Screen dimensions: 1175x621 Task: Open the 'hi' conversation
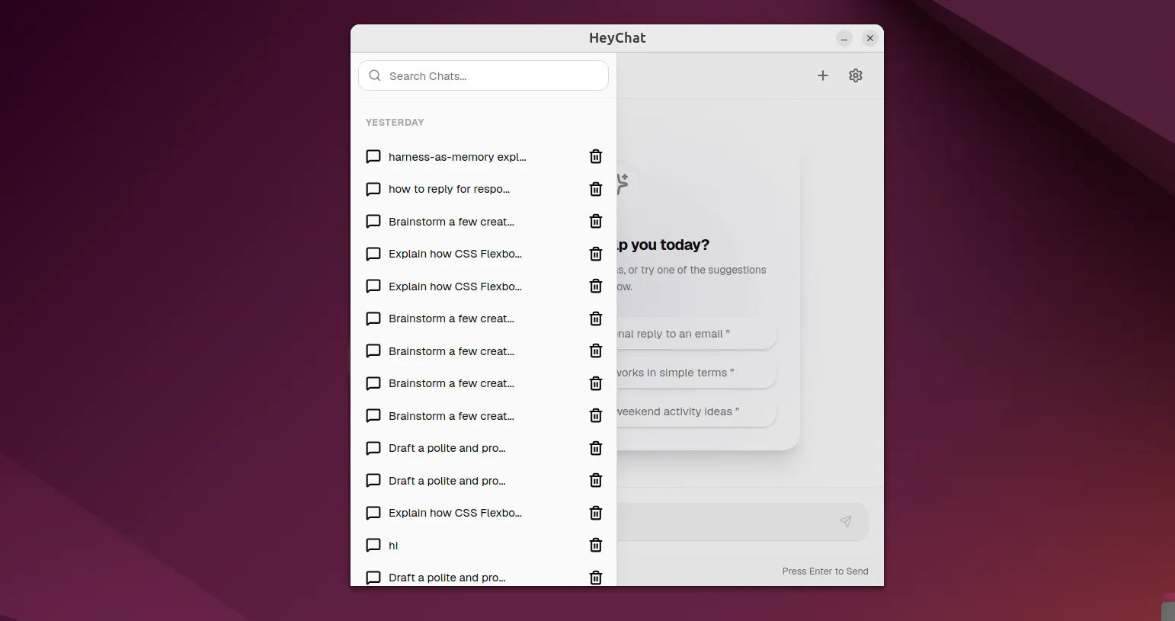393,546
